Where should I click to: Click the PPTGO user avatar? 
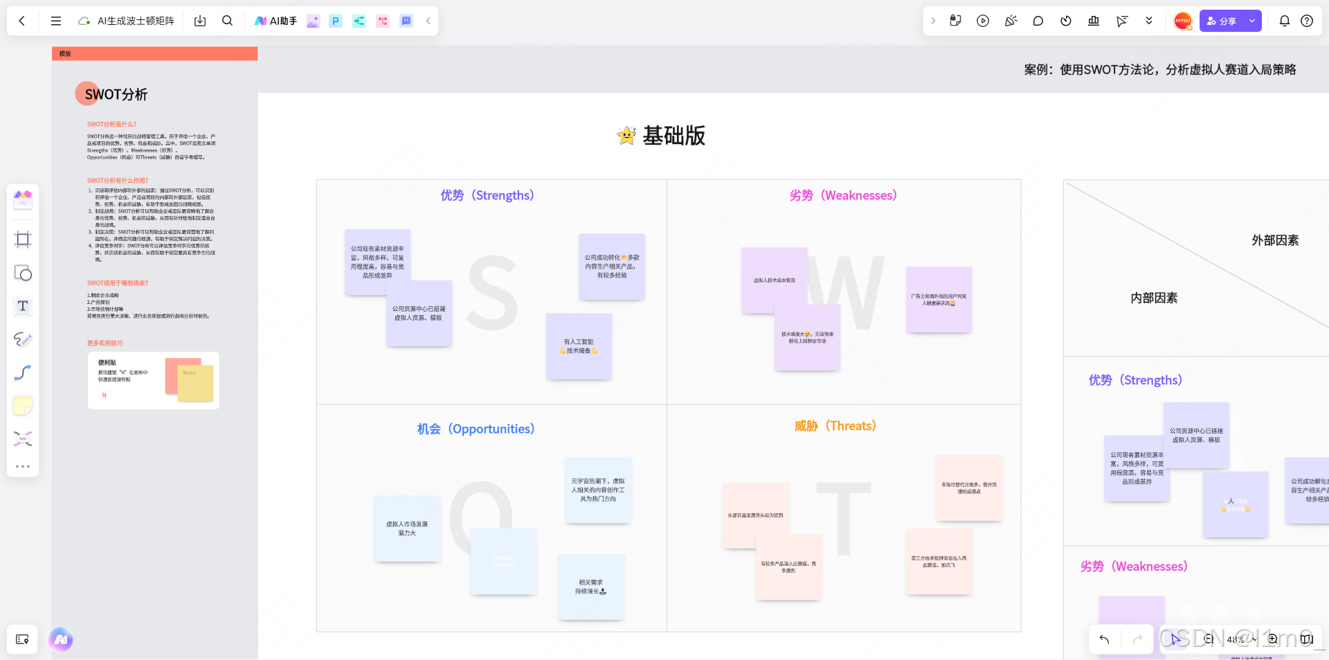coord(1183,21)
